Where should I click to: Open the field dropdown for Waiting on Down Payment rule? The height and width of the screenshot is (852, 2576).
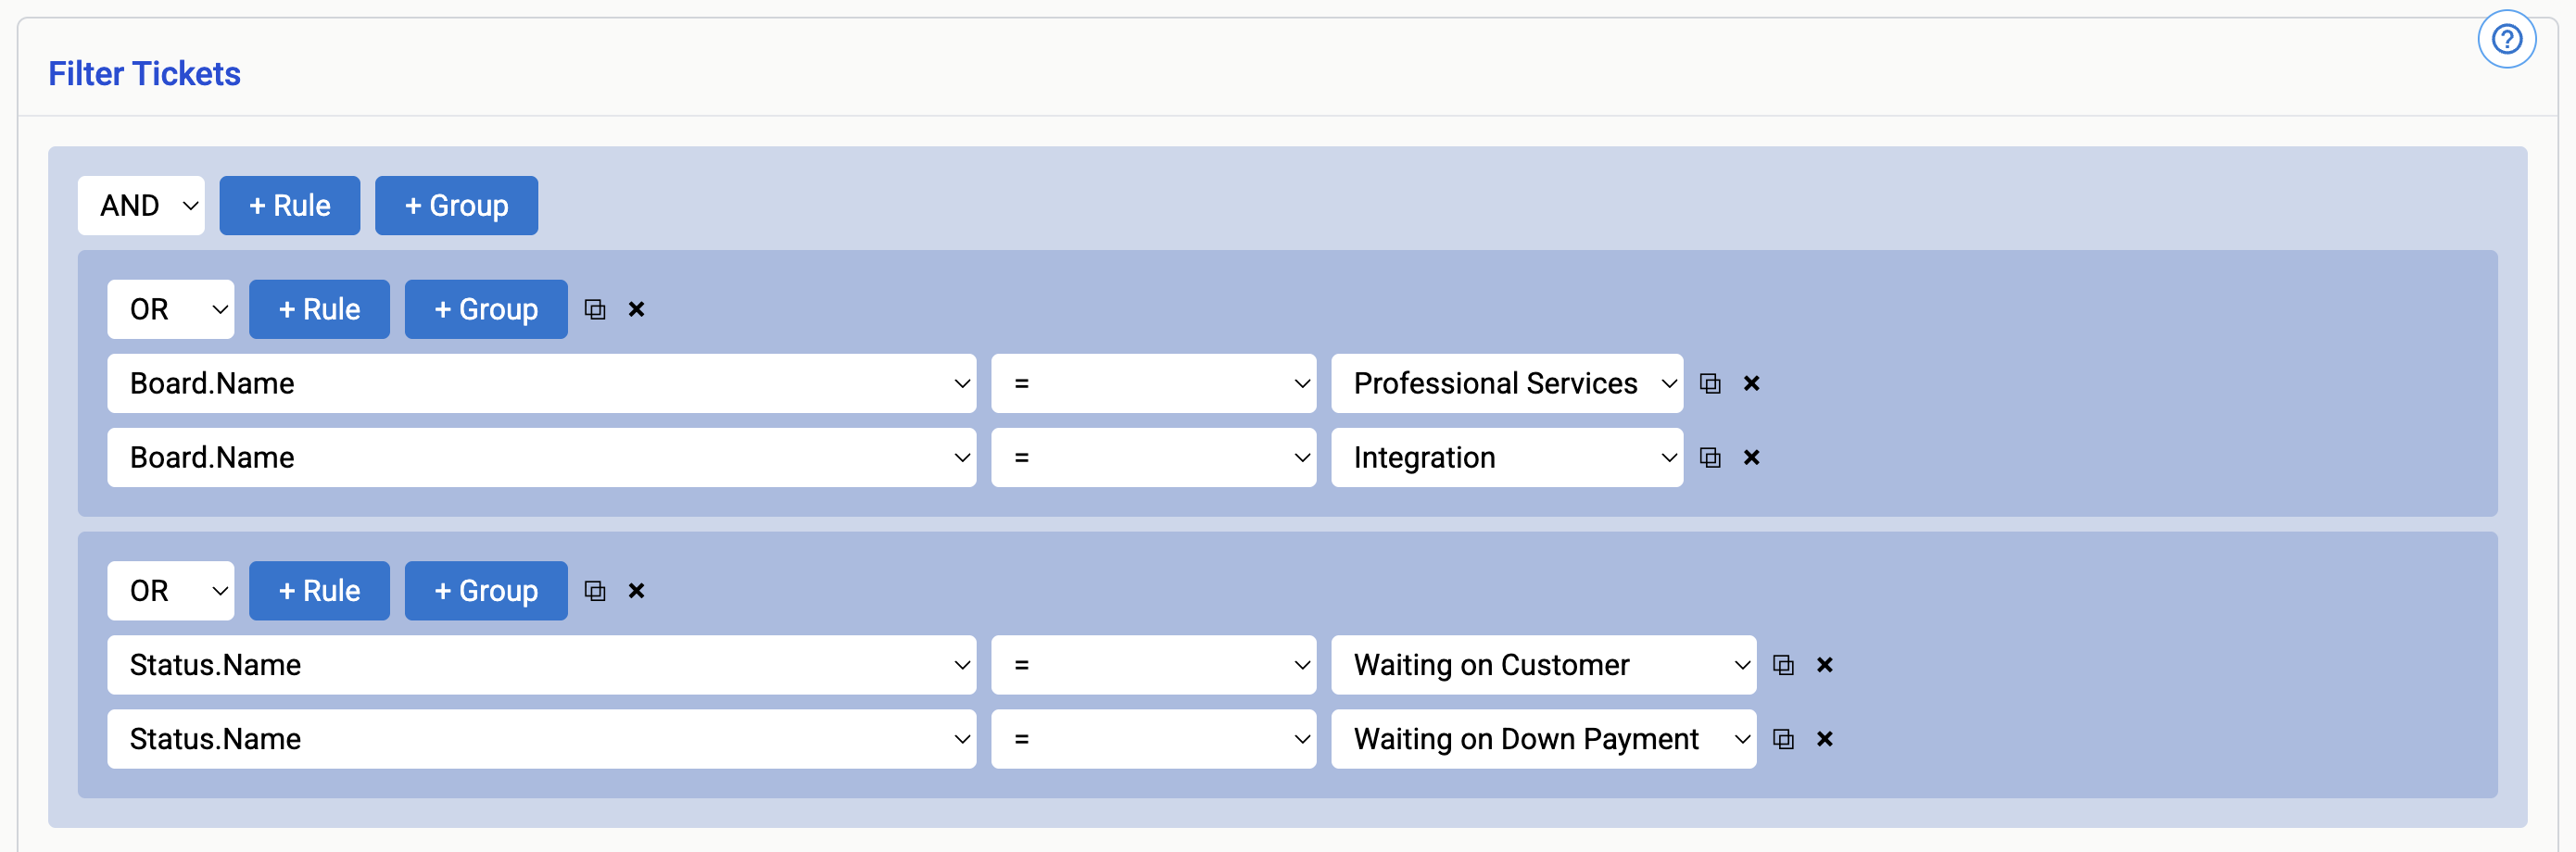[542, 739]
